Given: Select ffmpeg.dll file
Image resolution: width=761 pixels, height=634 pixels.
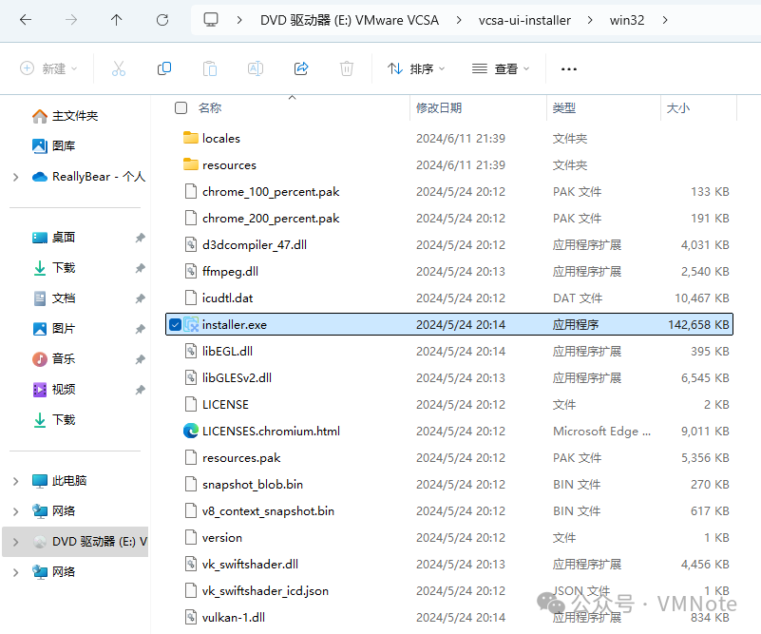Looking at the screenshot, I should (x=230, y=271).
